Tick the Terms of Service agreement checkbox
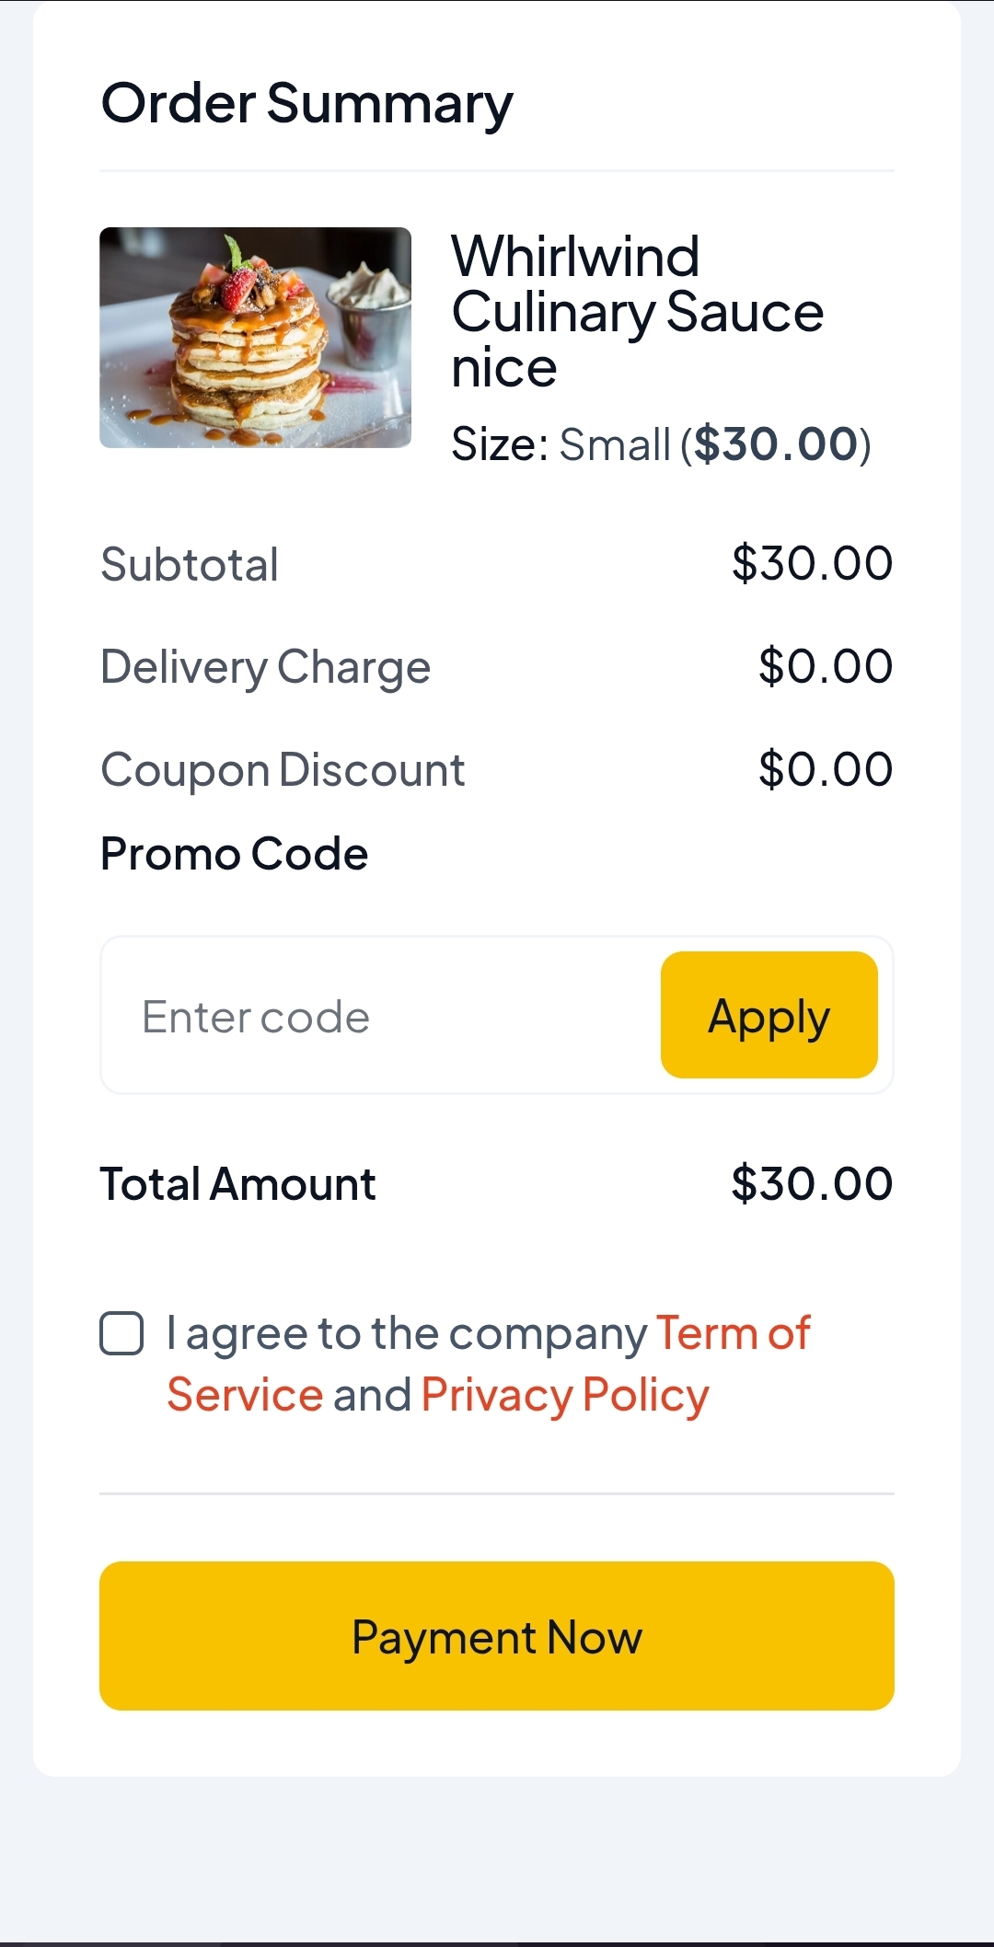Image resolution: width=994 pixels, height=1947 pixels. (121, 1333)
